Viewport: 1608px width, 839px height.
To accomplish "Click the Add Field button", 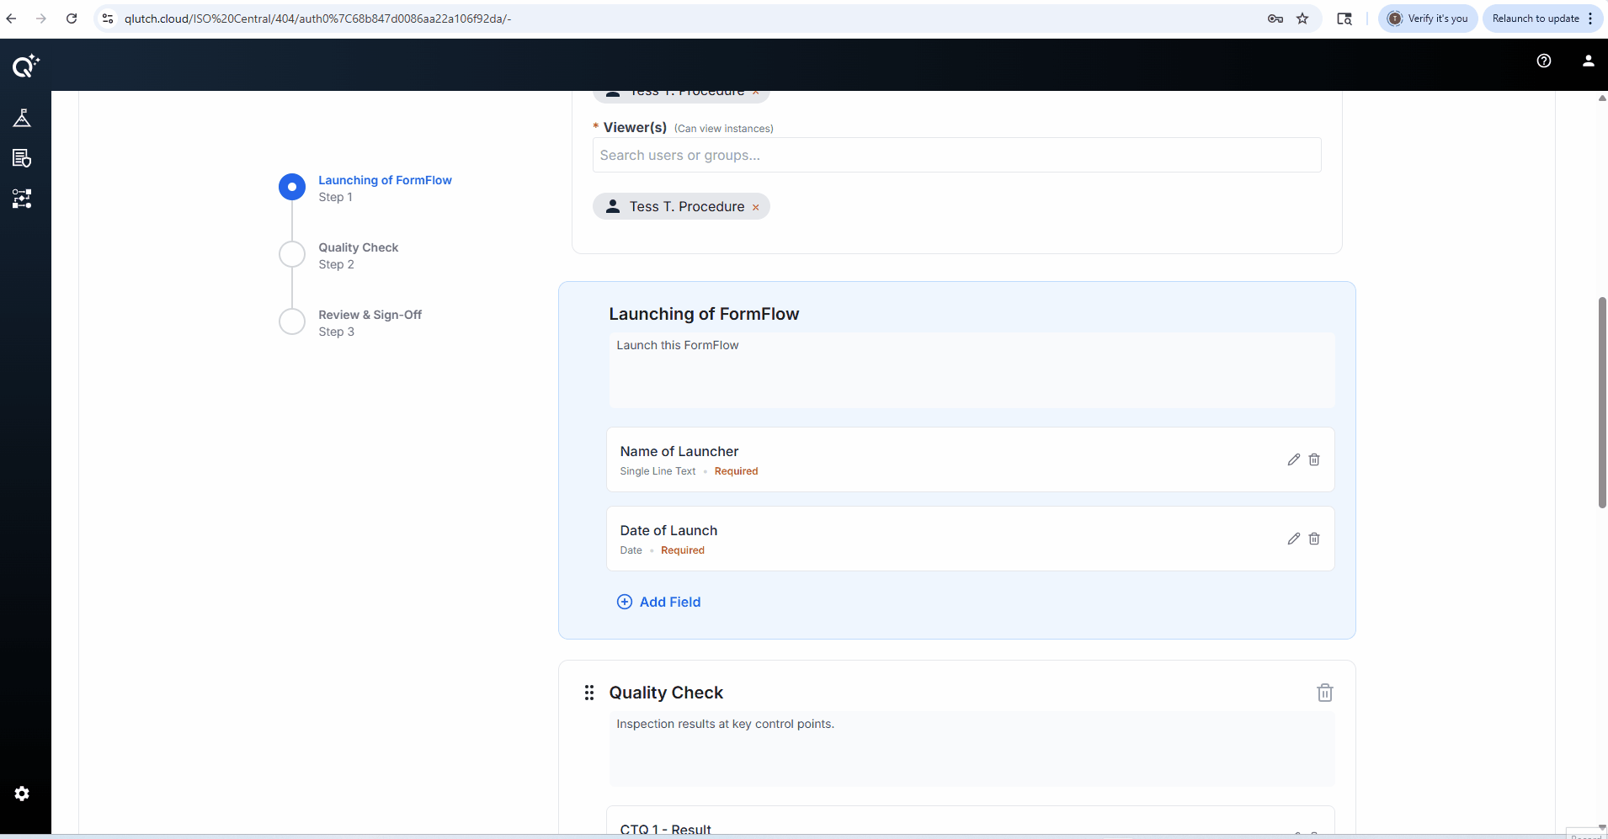I will 659,601.
